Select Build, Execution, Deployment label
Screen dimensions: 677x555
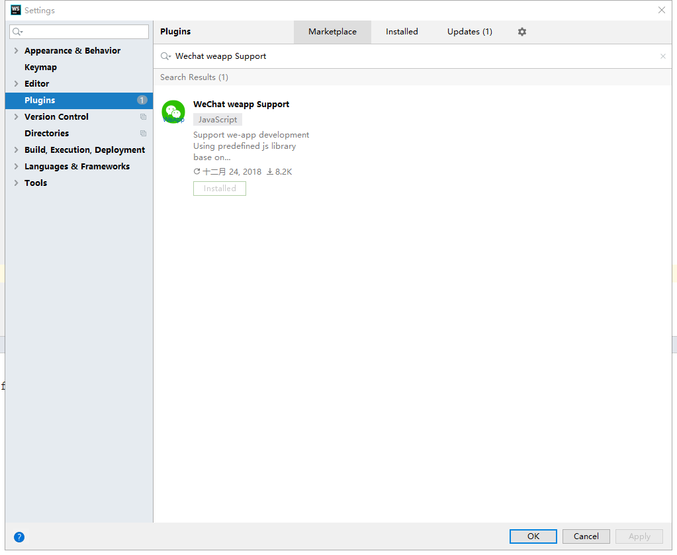coord(85,149)
